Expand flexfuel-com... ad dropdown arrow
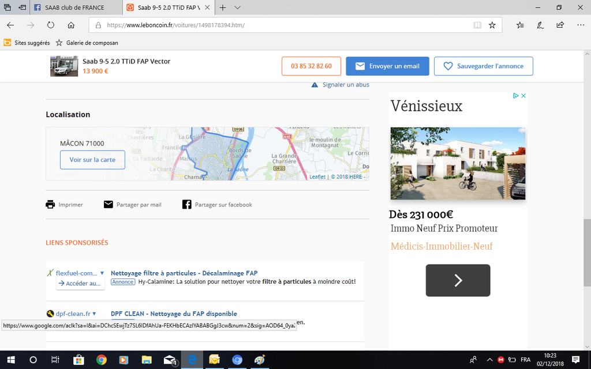591x369 pixels. 102,273
